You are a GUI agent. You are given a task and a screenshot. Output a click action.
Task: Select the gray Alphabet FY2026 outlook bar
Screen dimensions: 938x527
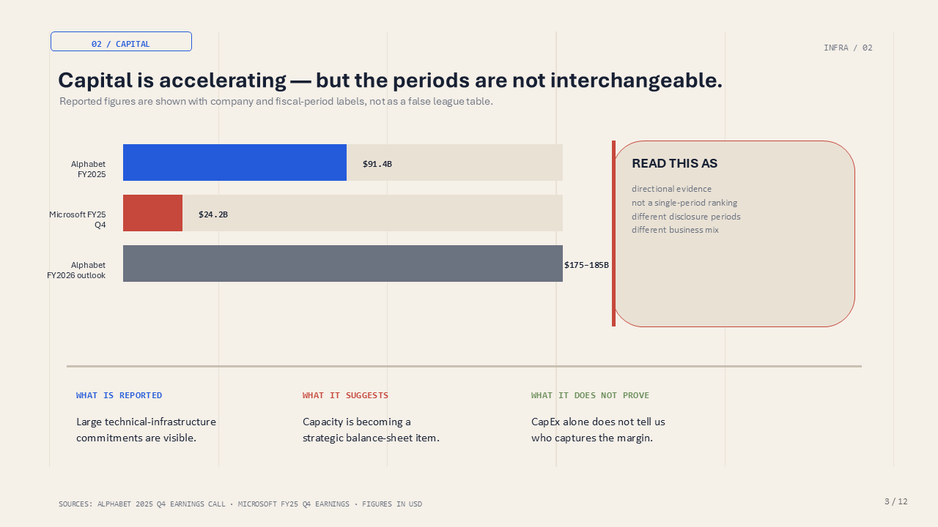pyautogui.click(x=343, y=263)
